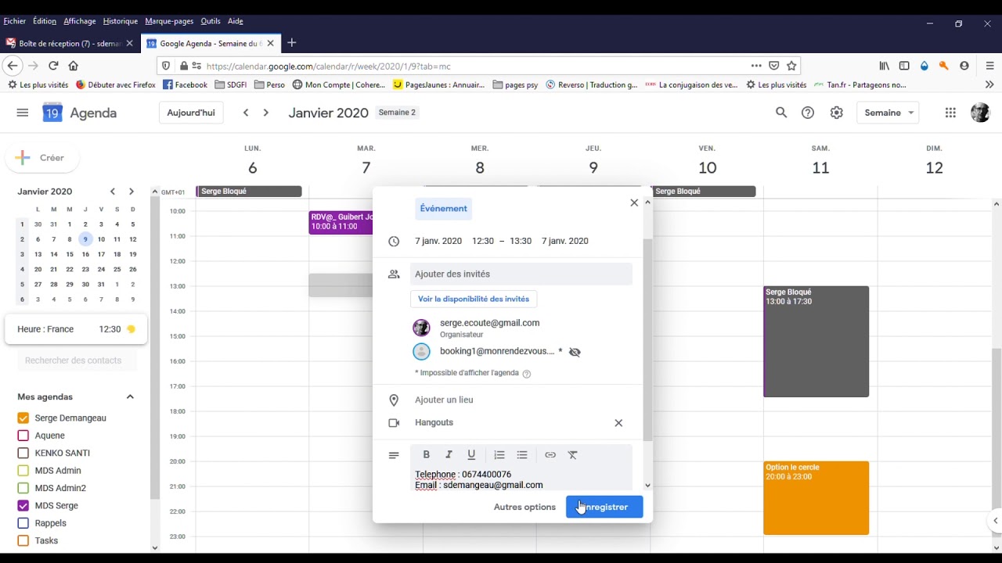This screenshot has height=563, width=1002.
Task: Click the Enregistrer button
Action: point(604,507)
